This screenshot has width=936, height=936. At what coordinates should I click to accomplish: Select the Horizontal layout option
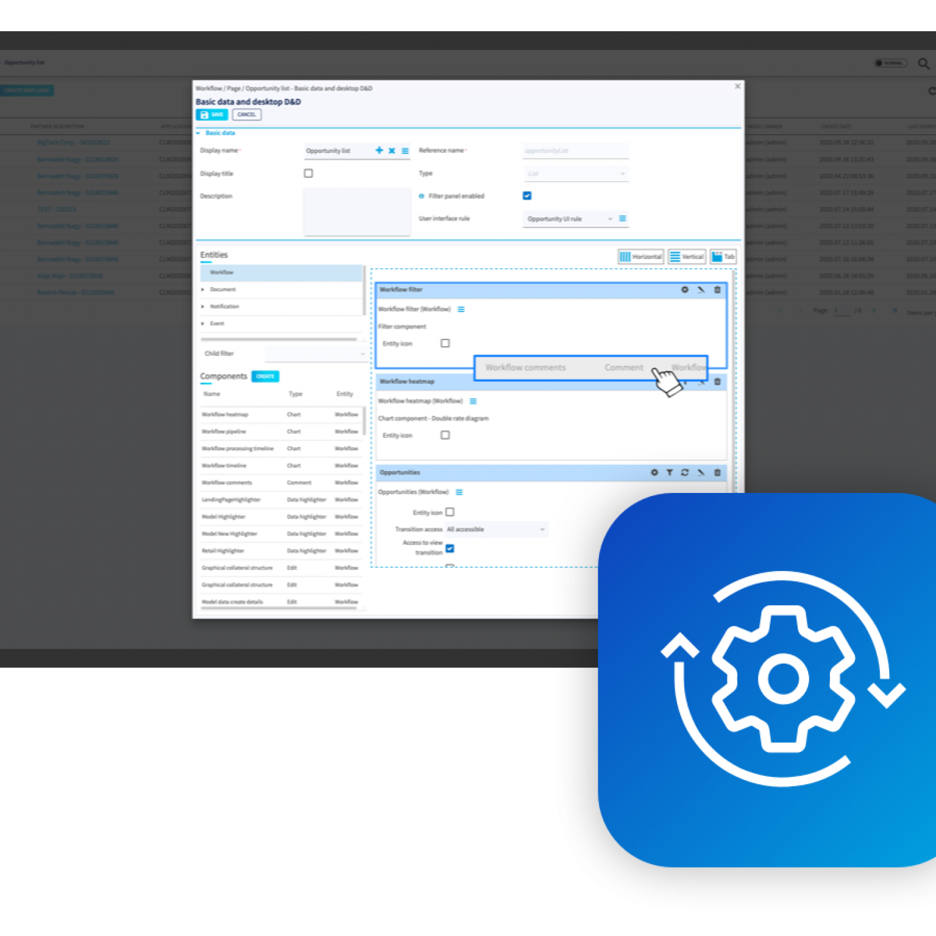640,257
